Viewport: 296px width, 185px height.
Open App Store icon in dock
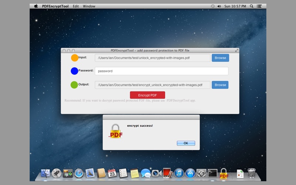[190, 173]
